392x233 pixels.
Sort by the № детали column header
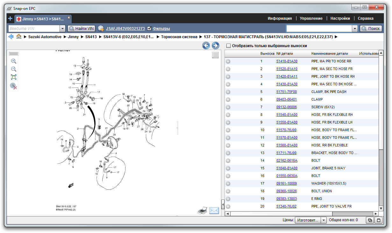click(x=285, y=53)
